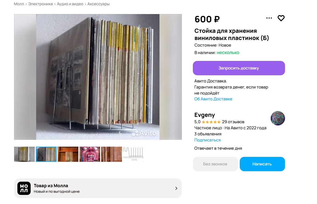Open the three-dots more options menu
This screenshot has height=204, width=317.
tap(269, 18)
